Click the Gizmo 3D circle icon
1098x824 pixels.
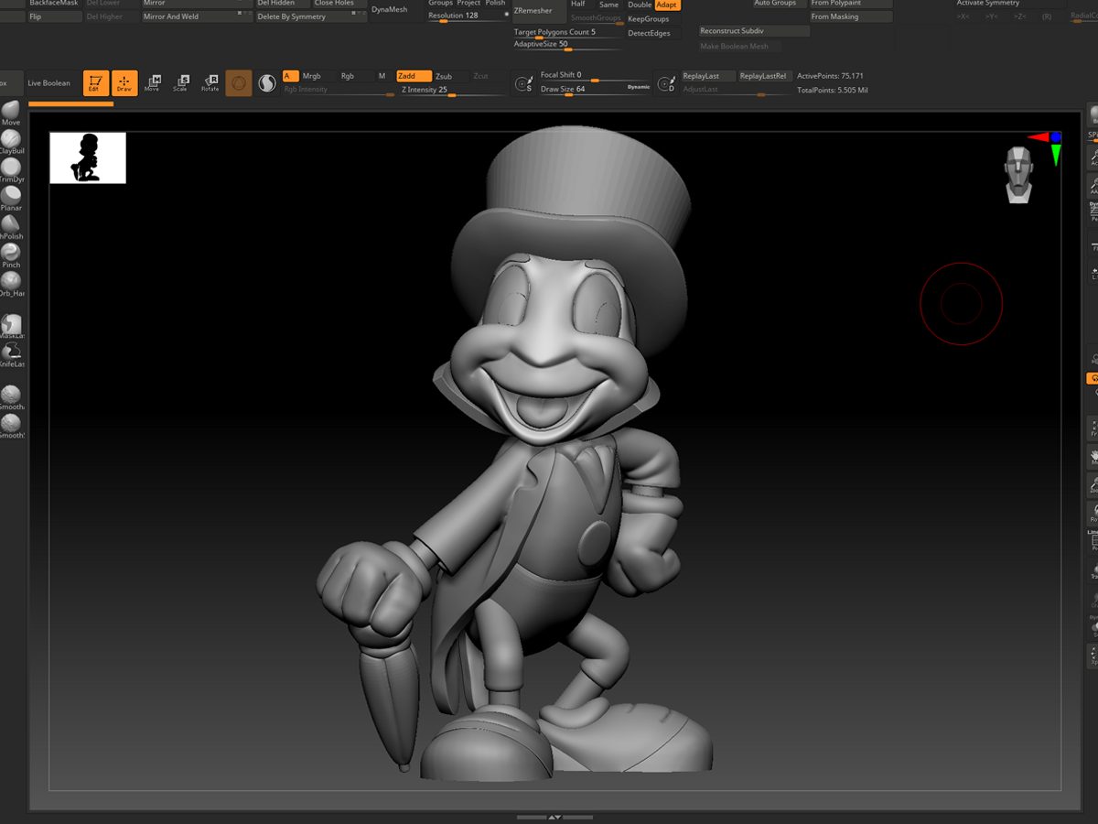click(239, 83)
